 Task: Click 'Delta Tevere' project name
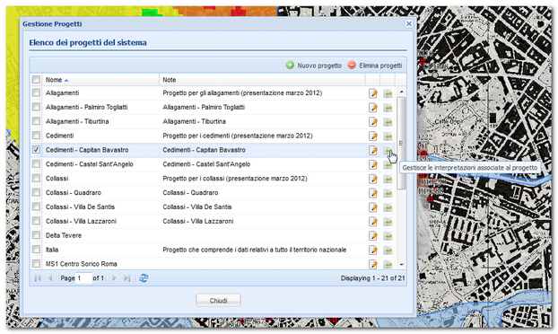(x=64, y=235)
